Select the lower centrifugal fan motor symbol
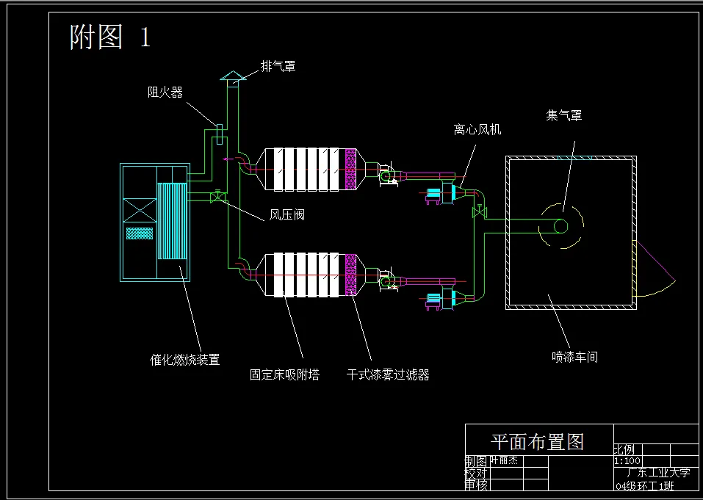The width and height of the screenshot is (703, 500). click(433, 297)
